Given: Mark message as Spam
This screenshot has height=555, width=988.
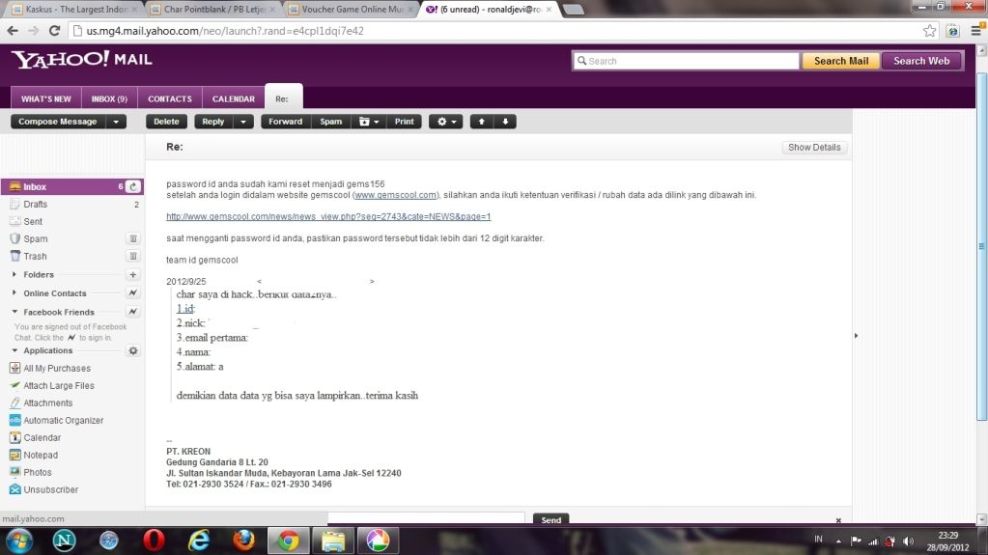Looking at the screenshot, I should 331,122.
